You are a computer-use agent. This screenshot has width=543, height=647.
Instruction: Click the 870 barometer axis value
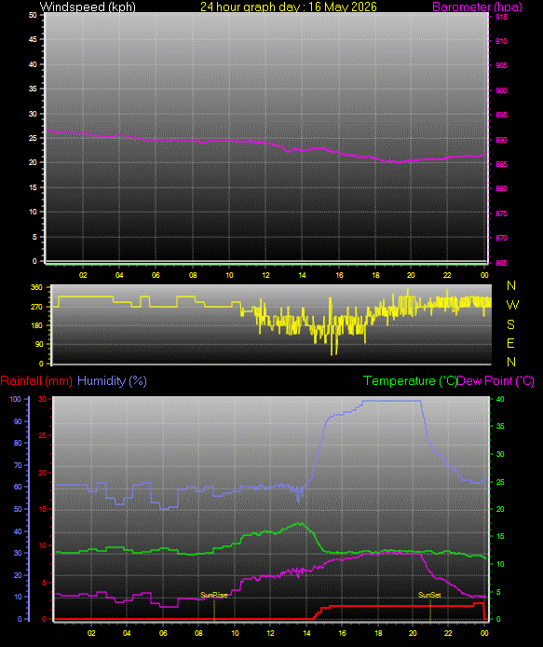[501, 238]
